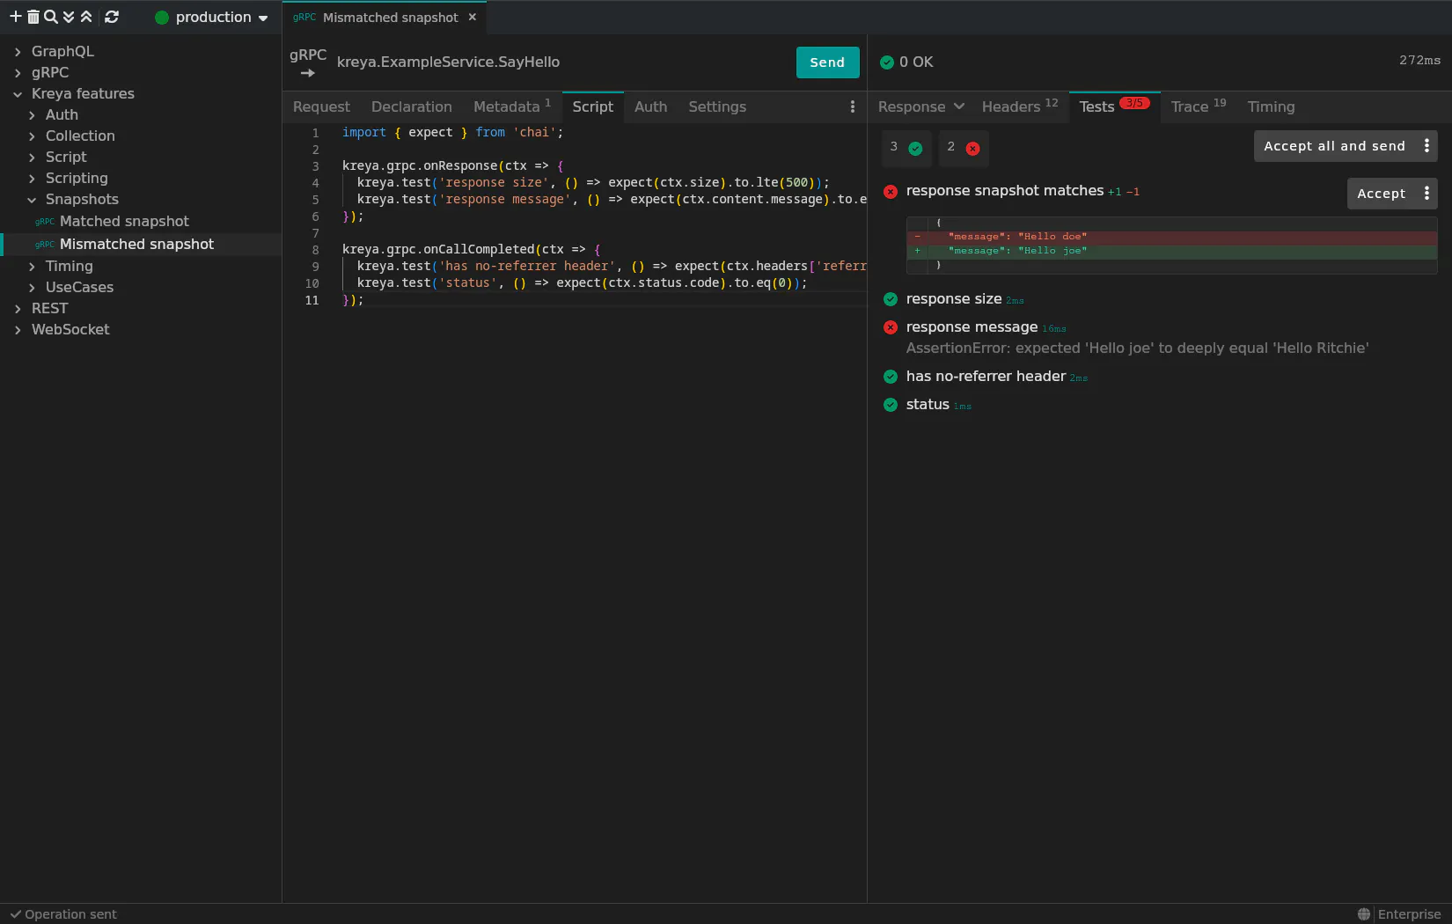Screen dimensions: 1452x924
Task: Click the 0 OK status indicator
Action: (906, 62)
